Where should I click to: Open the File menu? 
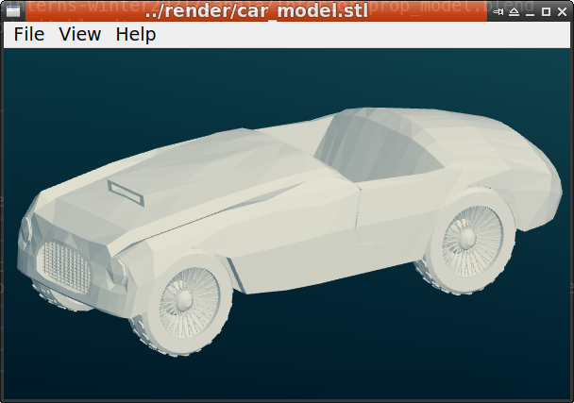tap(29, 35)
